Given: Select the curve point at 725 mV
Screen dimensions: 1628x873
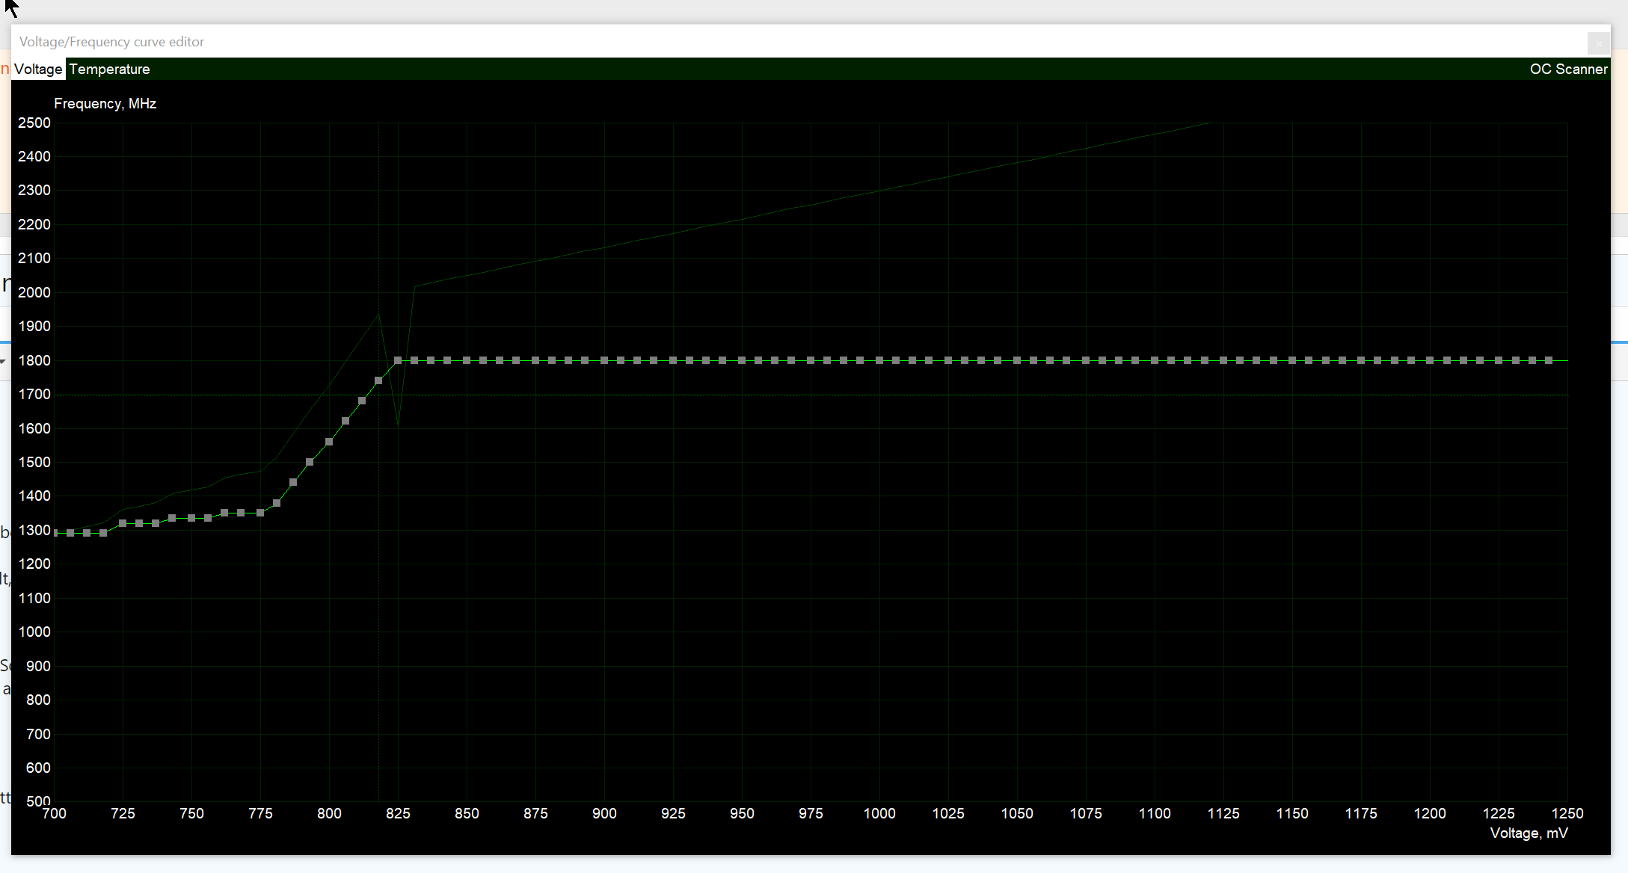Looking at the screenshot, I should click(x=123, y=523).
